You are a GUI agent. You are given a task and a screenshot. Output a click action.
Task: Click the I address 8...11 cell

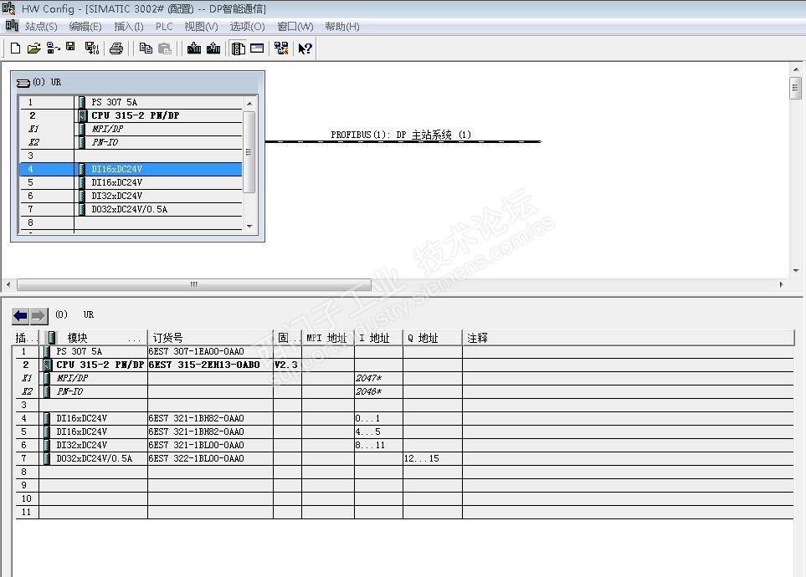point(378,445)
